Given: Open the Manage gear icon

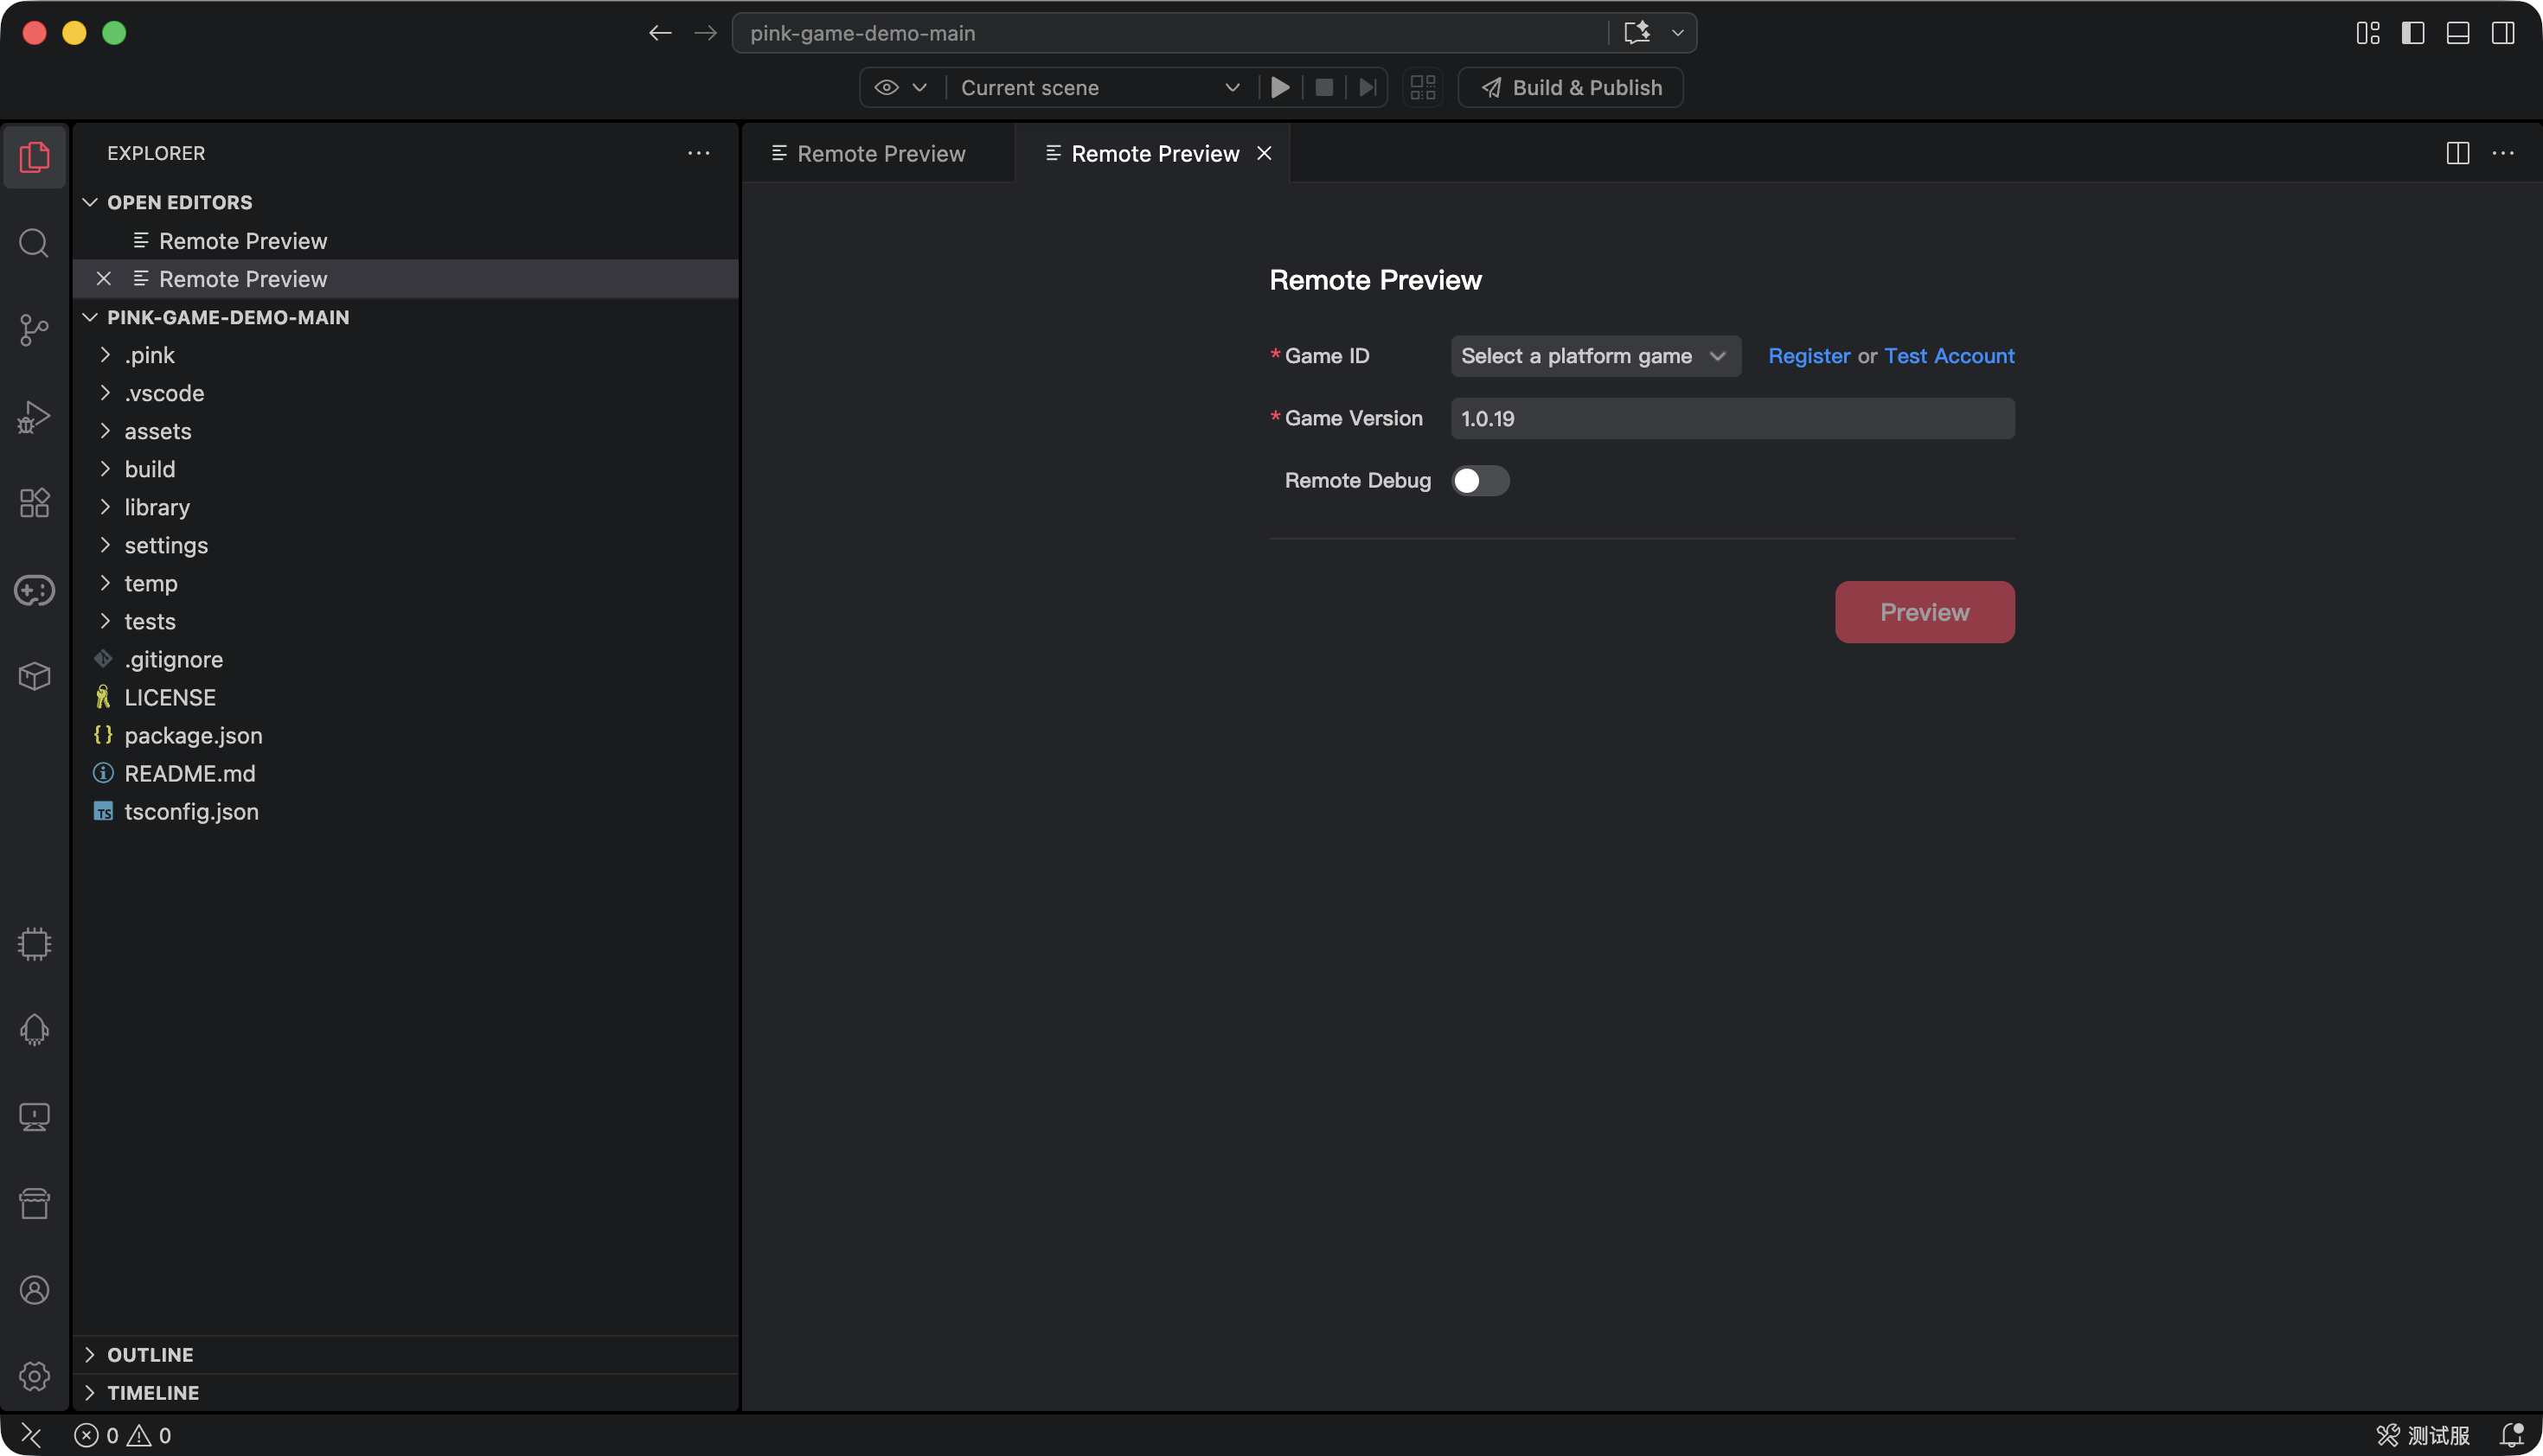Looking at the screenshot, I should coord(34,1376).
